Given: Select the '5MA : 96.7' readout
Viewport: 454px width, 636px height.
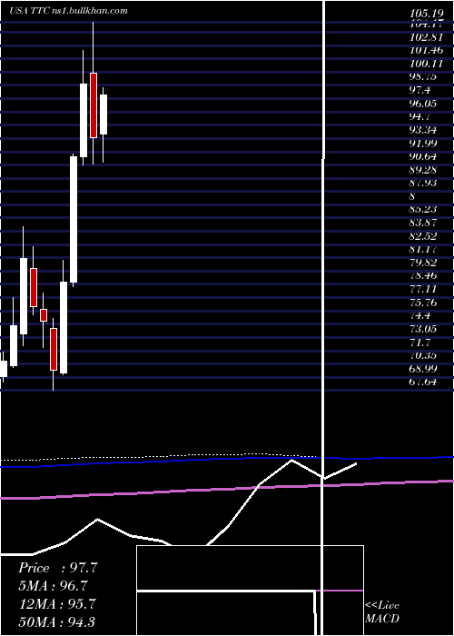Looking at the screenshot, I should click(53, 586).
